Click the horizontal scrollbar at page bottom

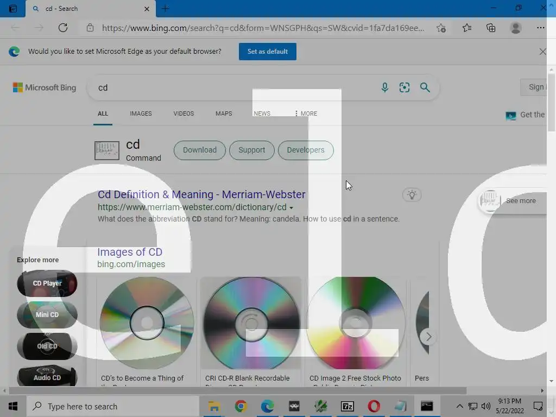pos(238,391)
